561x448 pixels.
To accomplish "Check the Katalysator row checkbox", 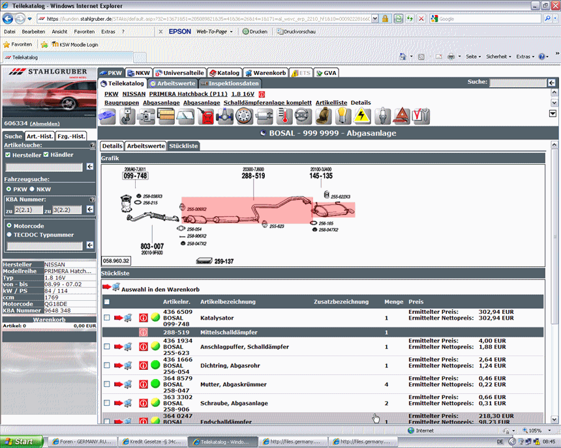I will (106, 318).
